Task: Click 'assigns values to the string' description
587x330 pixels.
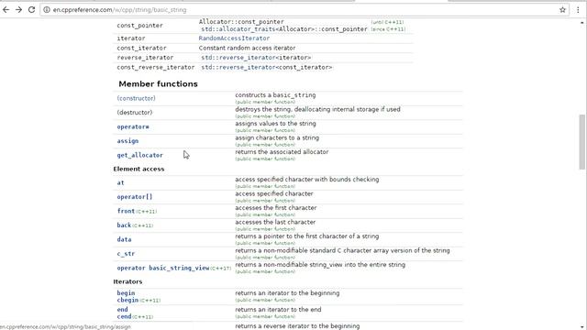Action: click(275, 124)
